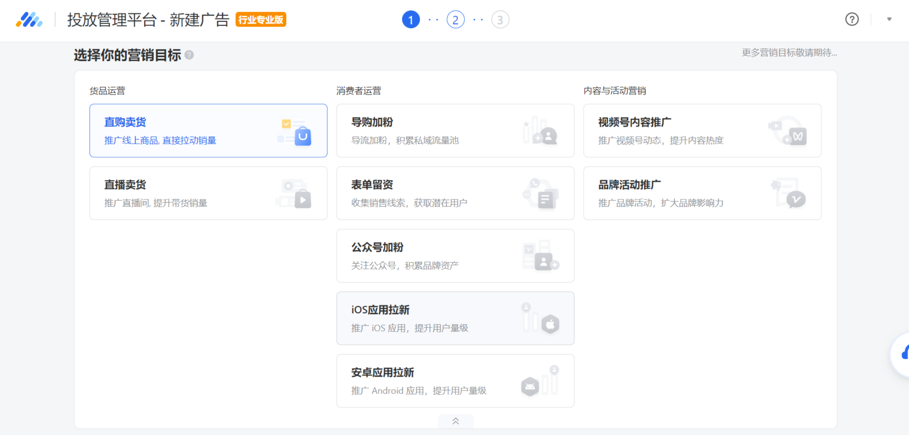Image resolution: width=909 pixels, height=435 pixels.
Task: Click the channels icon on 视频号内容推广
Action: point(798,136)
